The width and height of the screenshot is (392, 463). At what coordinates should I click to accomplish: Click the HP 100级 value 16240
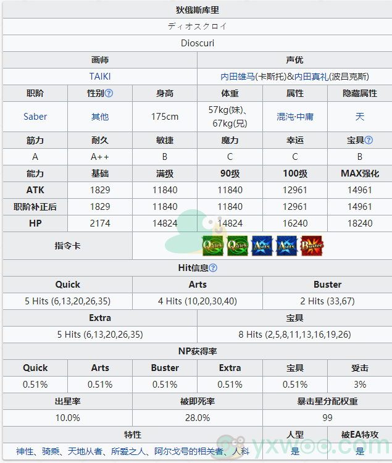click(295, 223)
